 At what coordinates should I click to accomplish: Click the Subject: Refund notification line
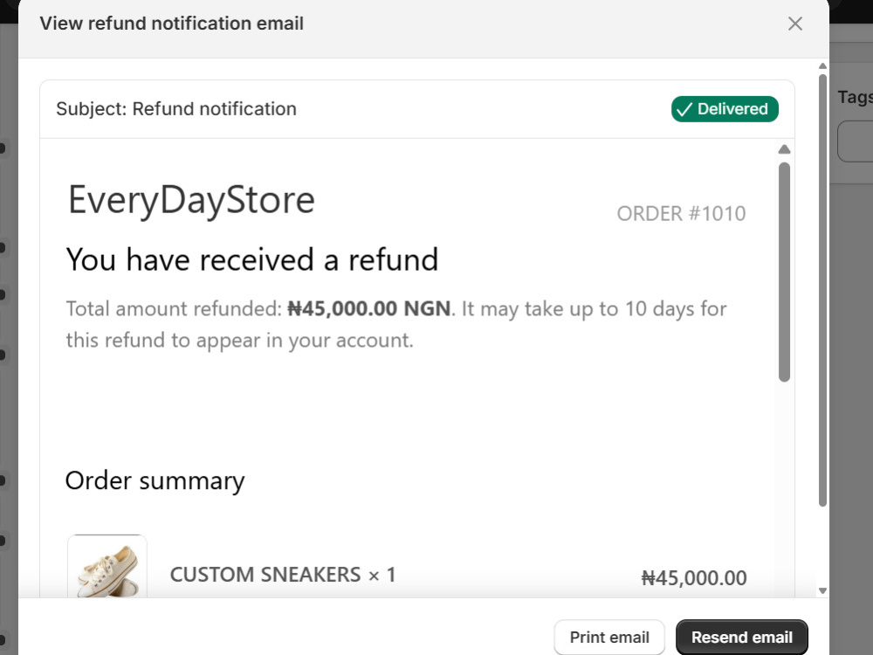tap(176, 108)
